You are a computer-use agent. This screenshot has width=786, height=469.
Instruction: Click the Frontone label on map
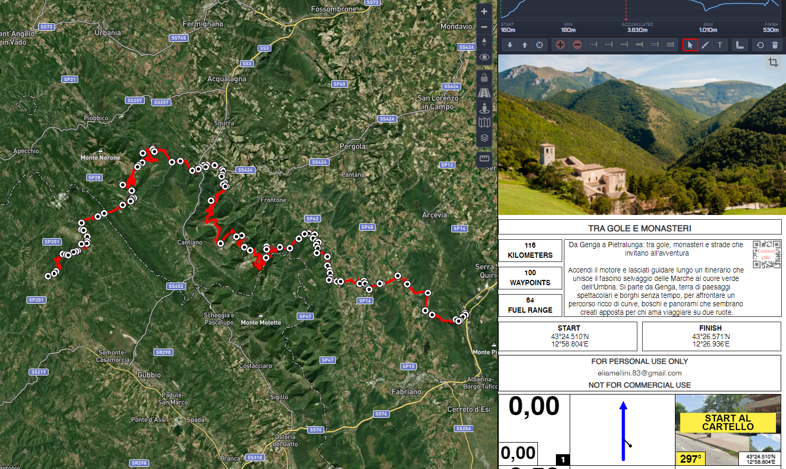pyautogui.click(x=273, y=200)
